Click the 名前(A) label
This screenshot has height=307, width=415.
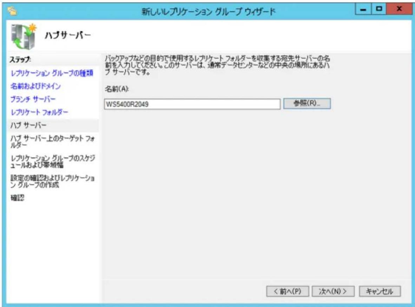117,89
